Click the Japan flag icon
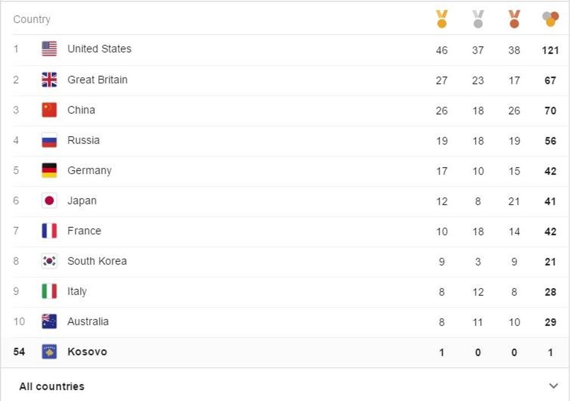The width and height of the screenshot is (570, 401). point(49,201)
